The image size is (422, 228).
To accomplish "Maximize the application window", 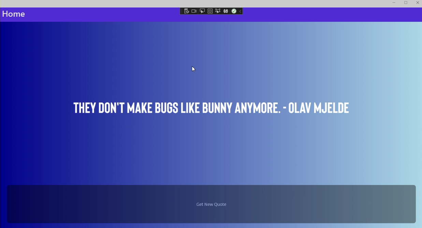I will [x=406, y=3].
